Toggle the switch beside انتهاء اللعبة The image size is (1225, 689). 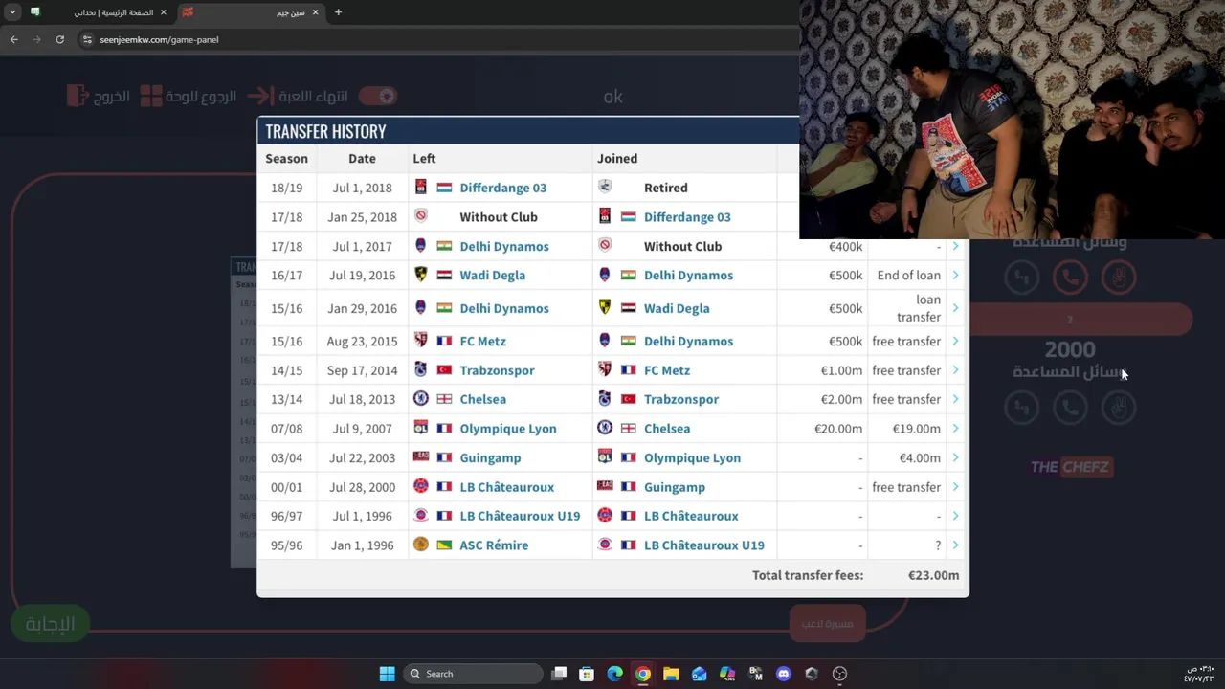(x=378, y=96)
